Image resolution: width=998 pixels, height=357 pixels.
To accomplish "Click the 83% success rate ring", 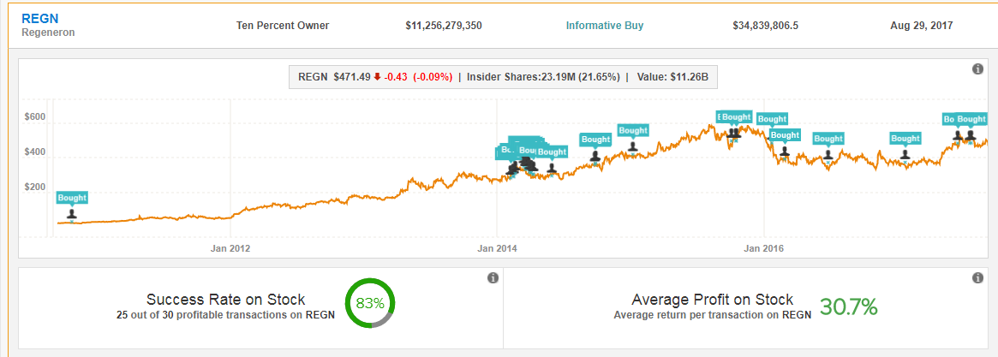I will click(370, 303).
